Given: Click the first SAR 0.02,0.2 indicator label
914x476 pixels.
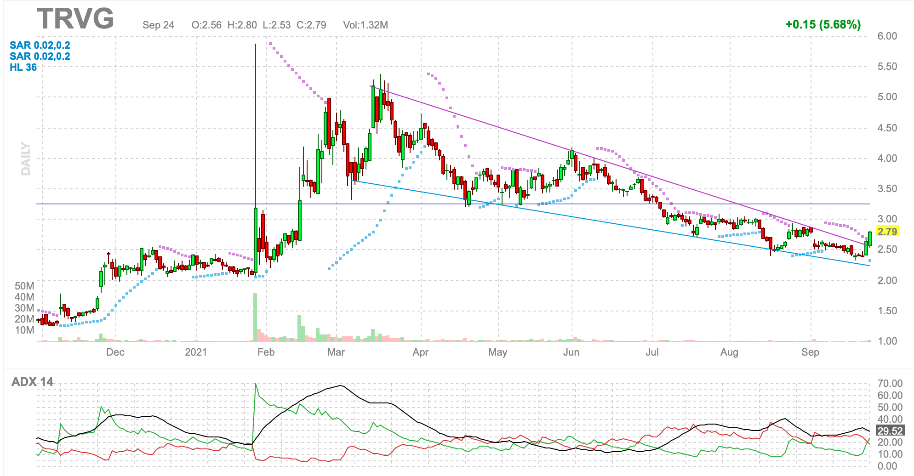Looking at the screenshot, I should (x=40, y=45).
